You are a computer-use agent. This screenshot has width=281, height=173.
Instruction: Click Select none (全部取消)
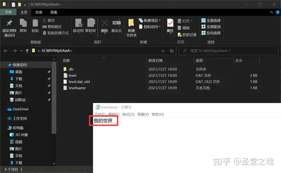coord(211,27)
